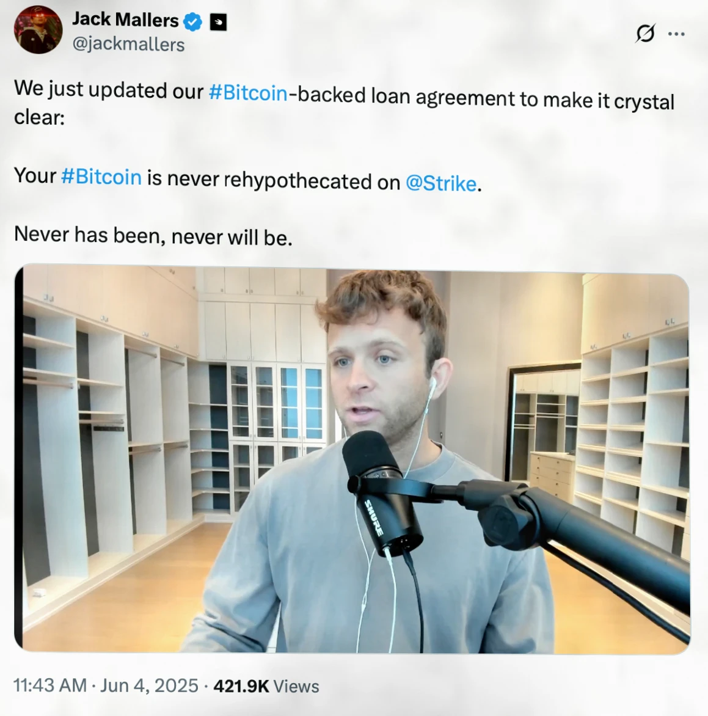This screenshot has width=708, height=716.
Task: Click the "Never has been, never will be." text
Action: [153, 236]
